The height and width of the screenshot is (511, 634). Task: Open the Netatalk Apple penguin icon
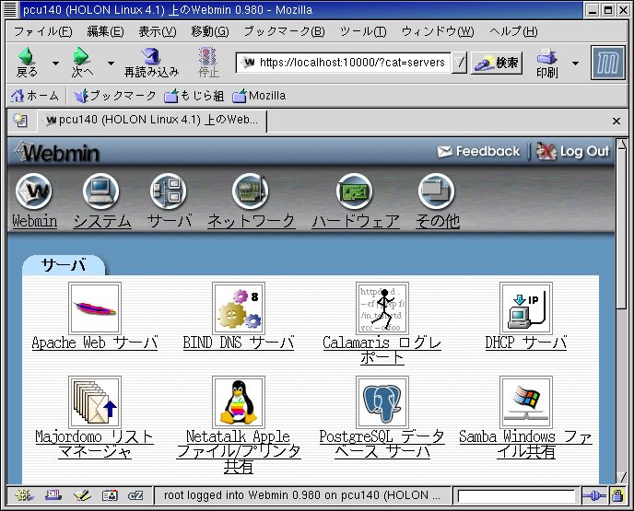[x=239, y=402]
